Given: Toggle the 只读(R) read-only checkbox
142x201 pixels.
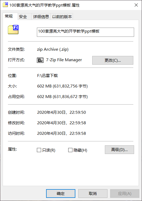Looking at the screenshot, I should point(39,150).
